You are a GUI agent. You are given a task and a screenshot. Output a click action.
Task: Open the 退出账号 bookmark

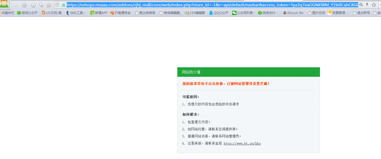tap(361, 13)
